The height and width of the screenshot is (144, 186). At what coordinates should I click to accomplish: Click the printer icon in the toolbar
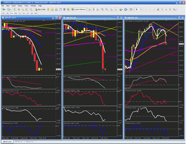[x=56, y=9]
